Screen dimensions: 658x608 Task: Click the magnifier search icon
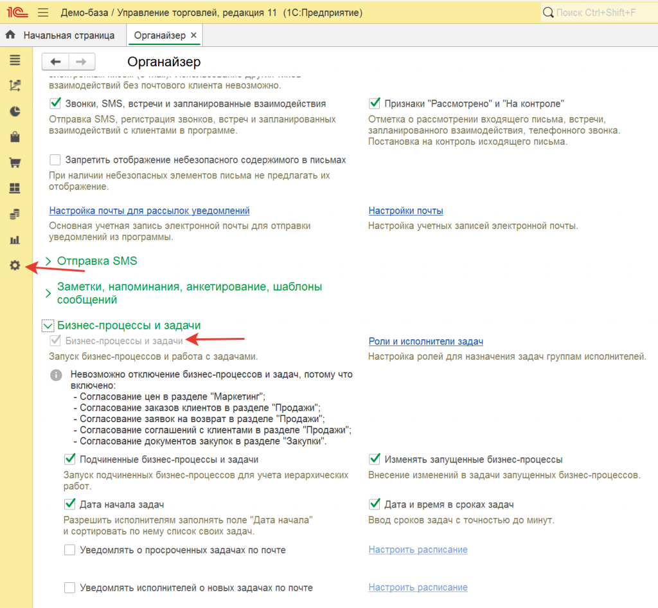click(x=548, y=13)
